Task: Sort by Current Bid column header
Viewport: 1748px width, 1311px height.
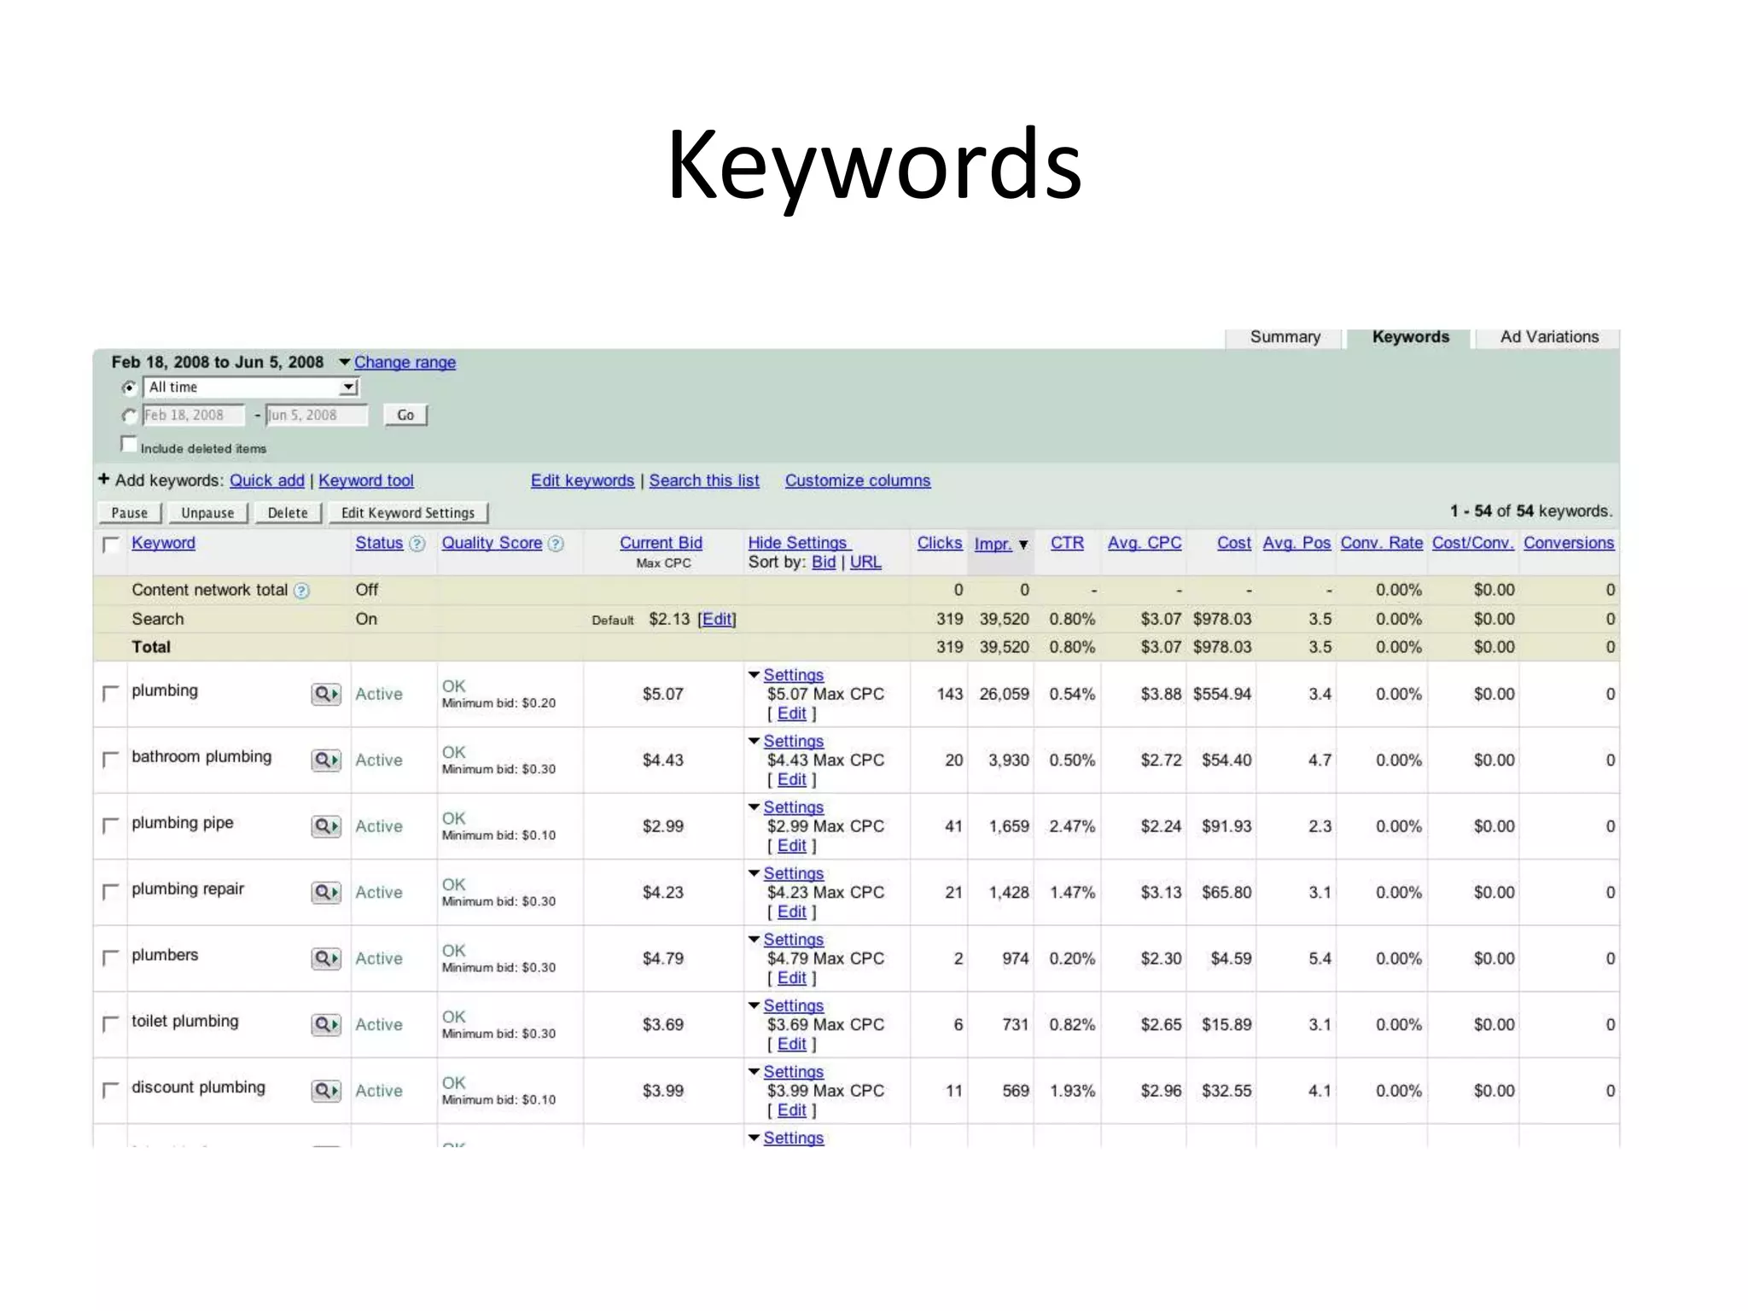Action: [661, 543]
